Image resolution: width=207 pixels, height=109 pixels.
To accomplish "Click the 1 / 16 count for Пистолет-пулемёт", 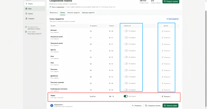I will tap(111, 83).
